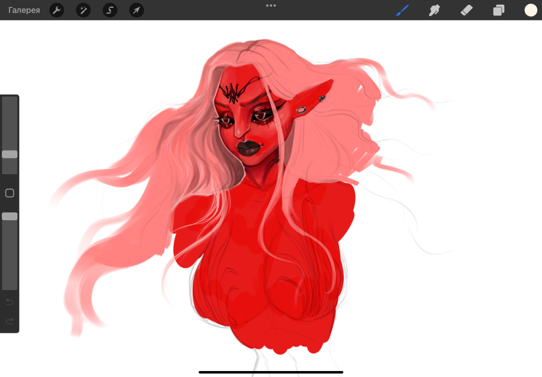Tap the square modify button in sidebar
This screenshot has height=377, width=542.
click(x=10, y=193)
